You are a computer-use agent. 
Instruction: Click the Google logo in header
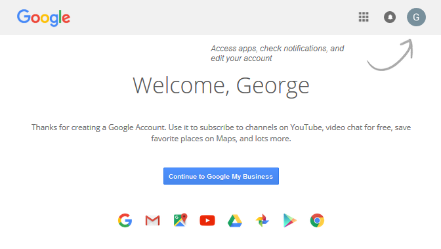(x=43, y=18)
